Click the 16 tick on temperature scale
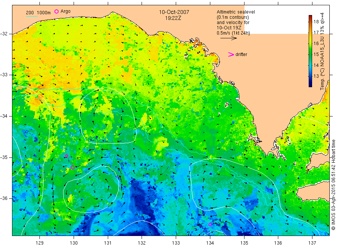The height and width of the screenshot is (248, 338). [x=316, y=44]
